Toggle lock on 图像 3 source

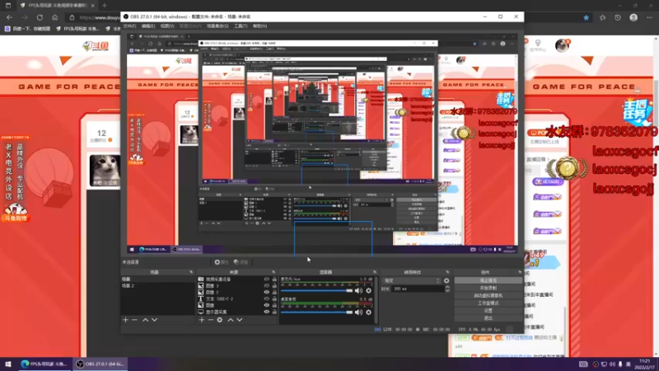tap(274, 285)
